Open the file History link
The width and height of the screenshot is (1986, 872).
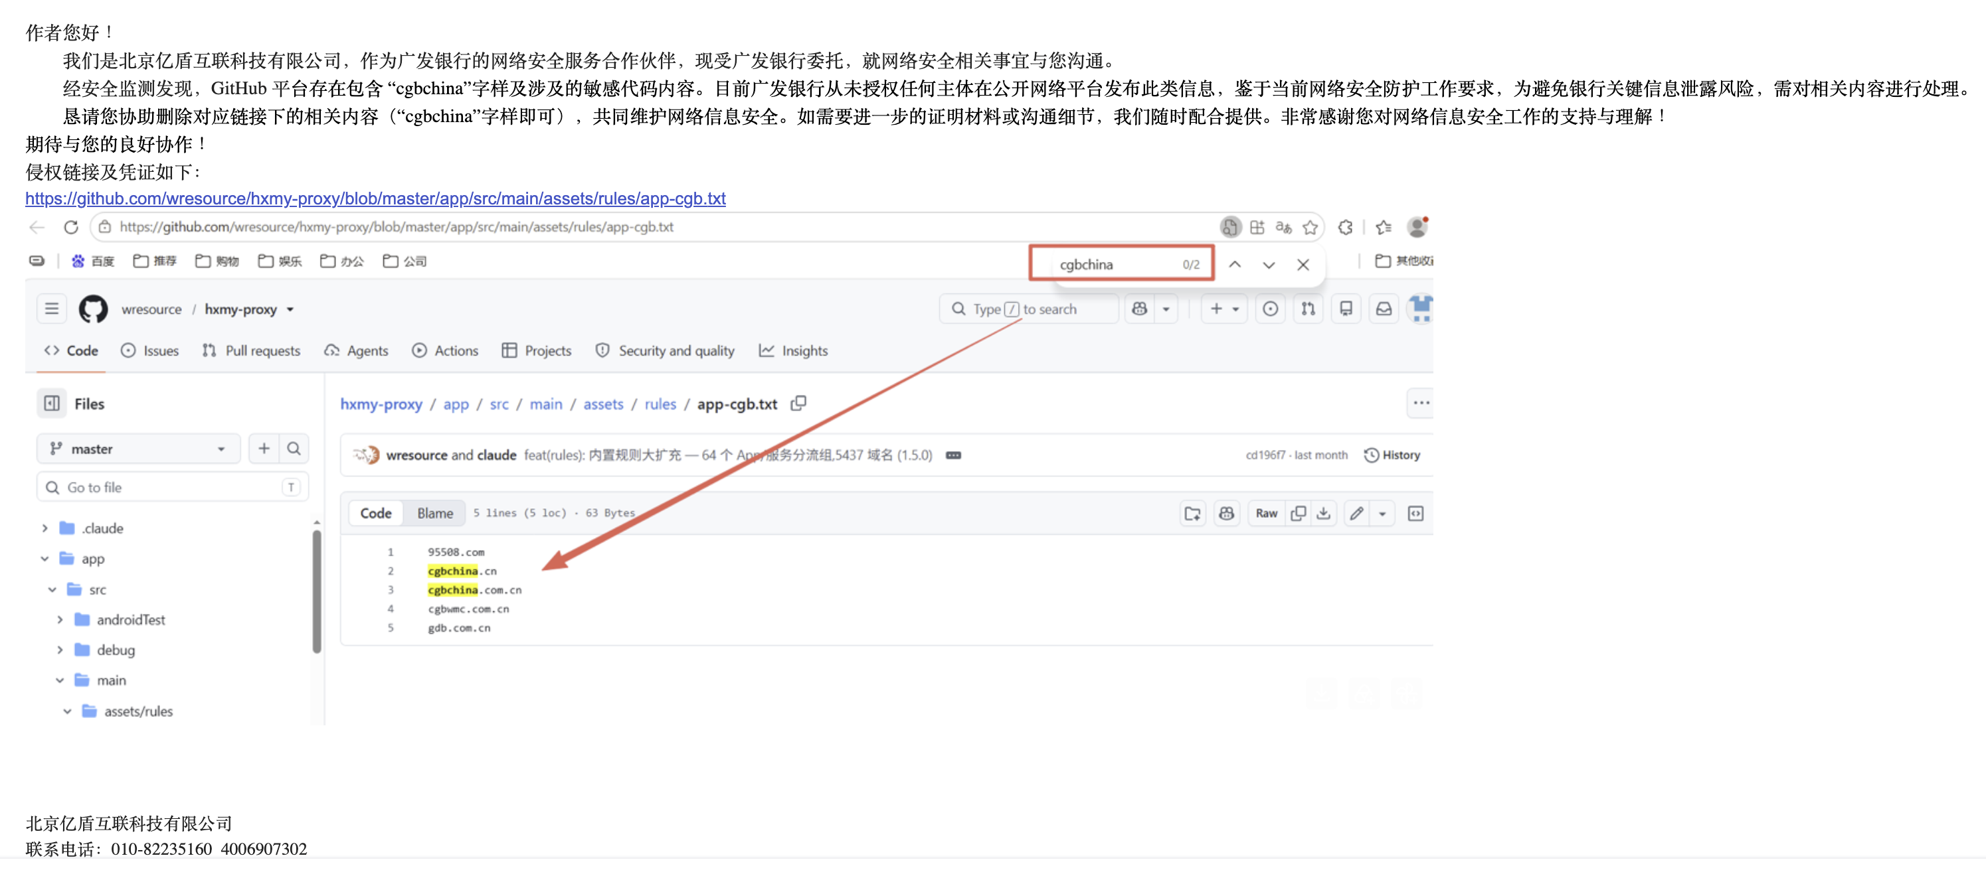coord(1392,455)
